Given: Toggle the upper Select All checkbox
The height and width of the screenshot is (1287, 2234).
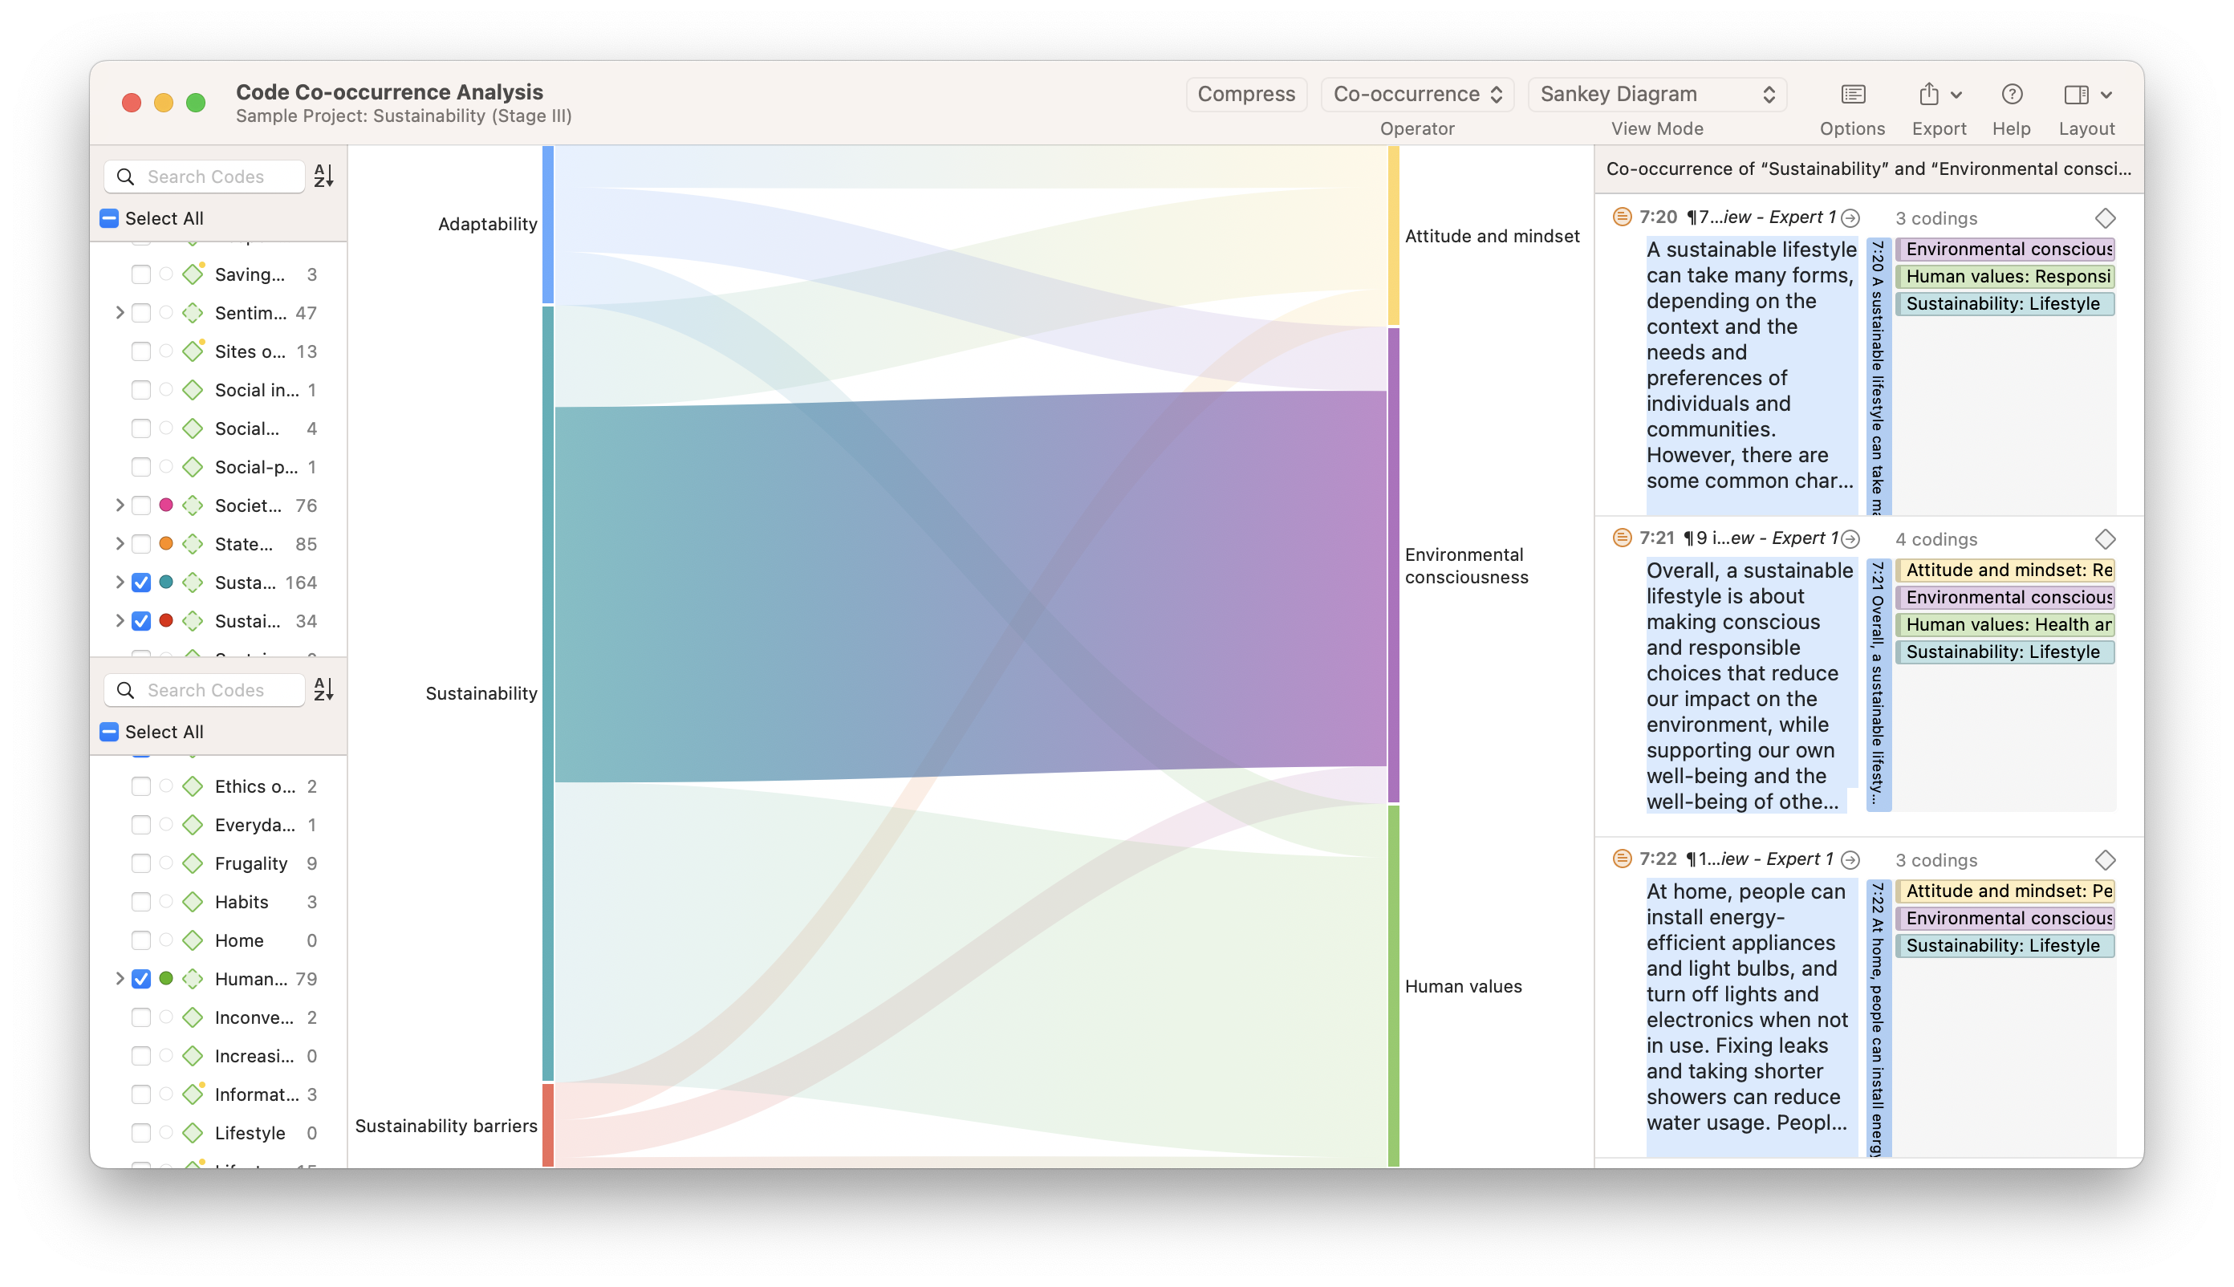Looking at the screenshot, I should point(110,218).
